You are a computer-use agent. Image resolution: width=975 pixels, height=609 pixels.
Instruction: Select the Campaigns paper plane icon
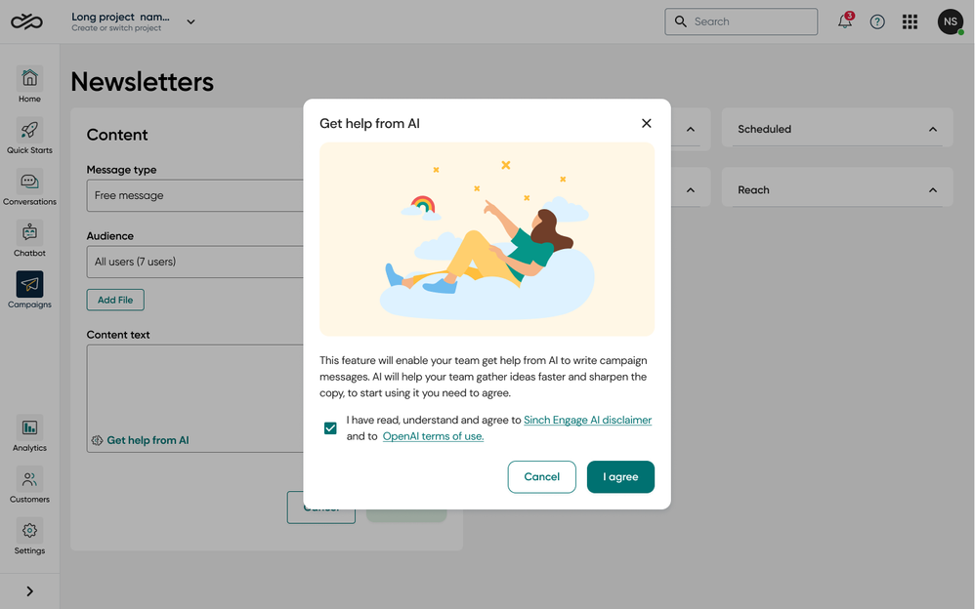[x=29, y=285]
